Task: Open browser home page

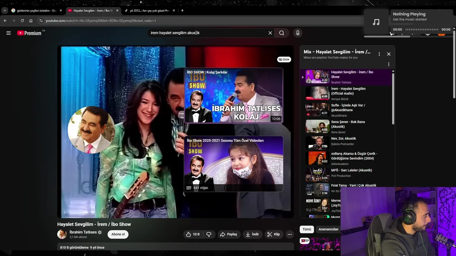Action: coord(31,21)
